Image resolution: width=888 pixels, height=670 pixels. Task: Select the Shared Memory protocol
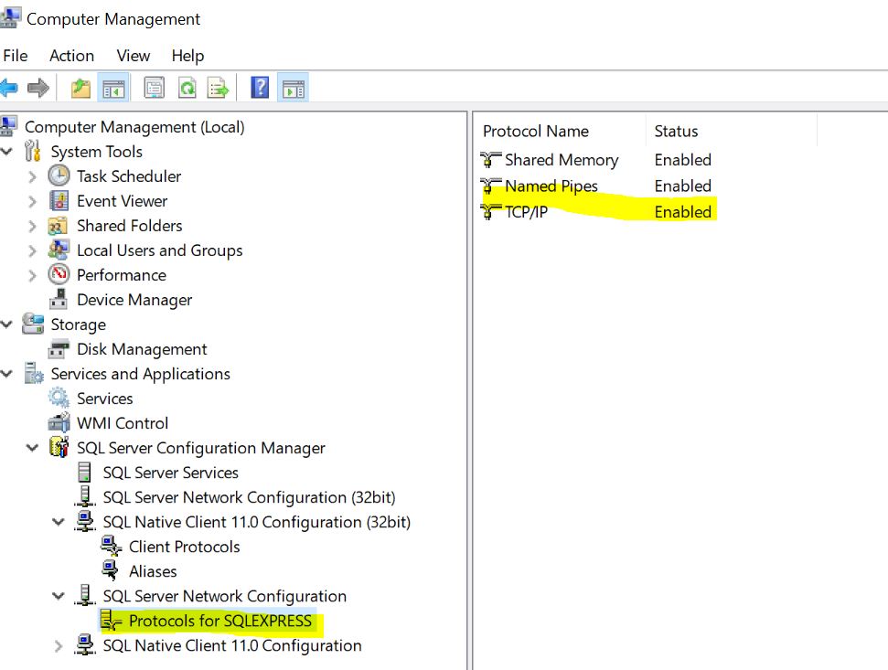tap(562, 160)
